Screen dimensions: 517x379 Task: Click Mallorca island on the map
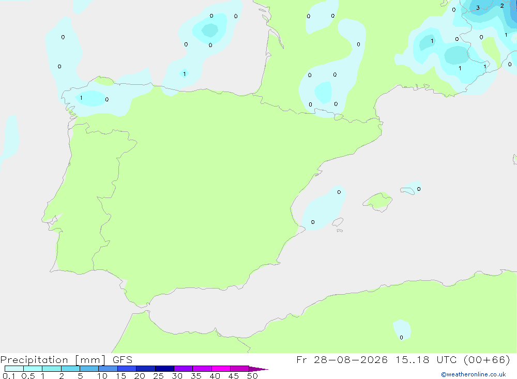(378, 201)
